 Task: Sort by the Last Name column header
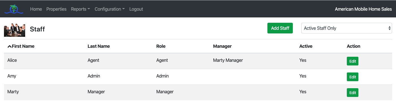pyautogui.click(x=99, y=46)
